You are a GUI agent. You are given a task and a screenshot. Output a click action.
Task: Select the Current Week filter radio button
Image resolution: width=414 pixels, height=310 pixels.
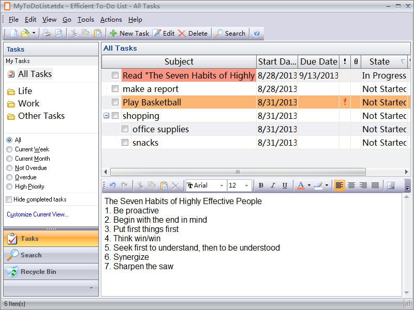pyautogui.click(x=9, y=149)
